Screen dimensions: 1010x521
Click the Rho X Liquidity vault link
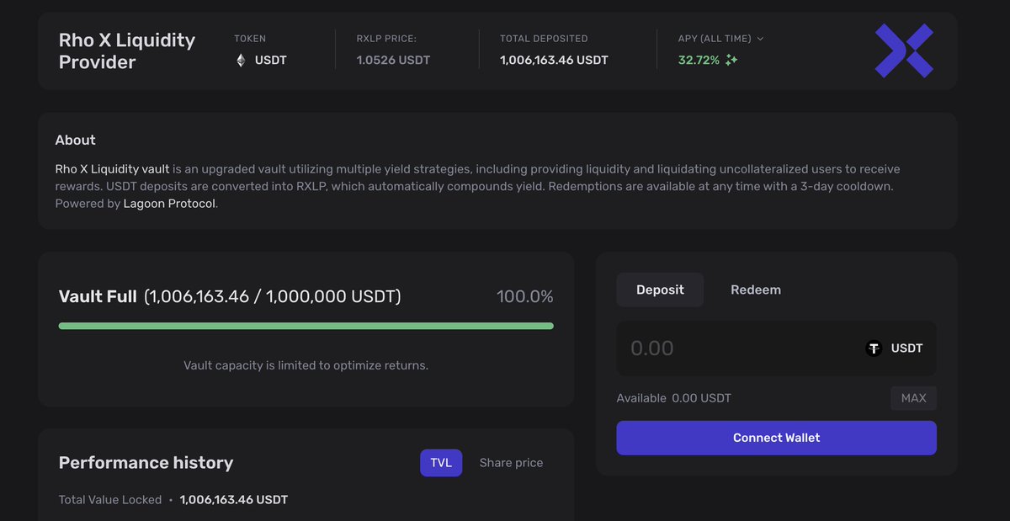[112, 169]
